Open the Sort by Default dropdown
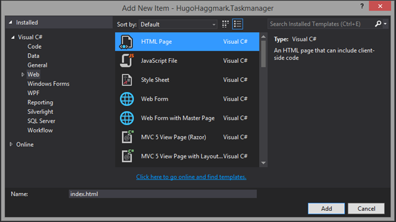 (x=178, y=25)
